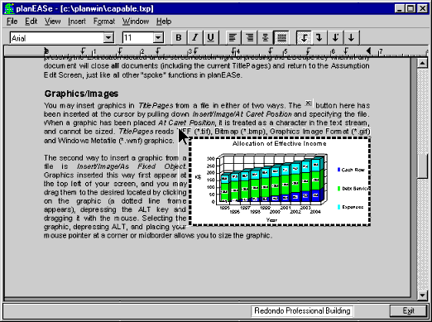Select the center tab stop icon

pyautogui.click(x=351, y=37)
